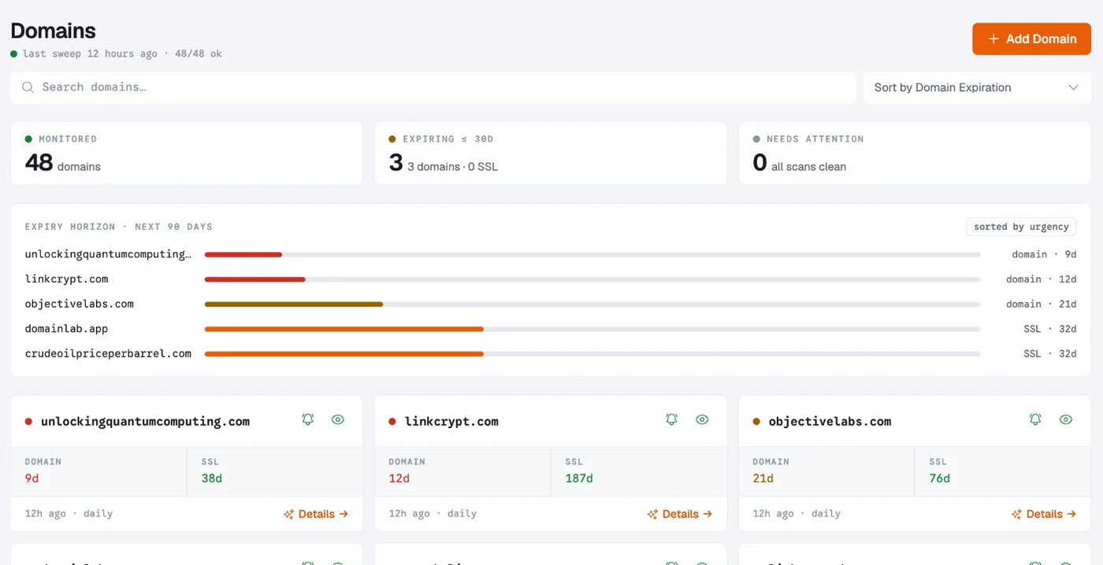
Task: Click objectivelabs.com in the expiry horizon list
Action: tap(80, 304)
